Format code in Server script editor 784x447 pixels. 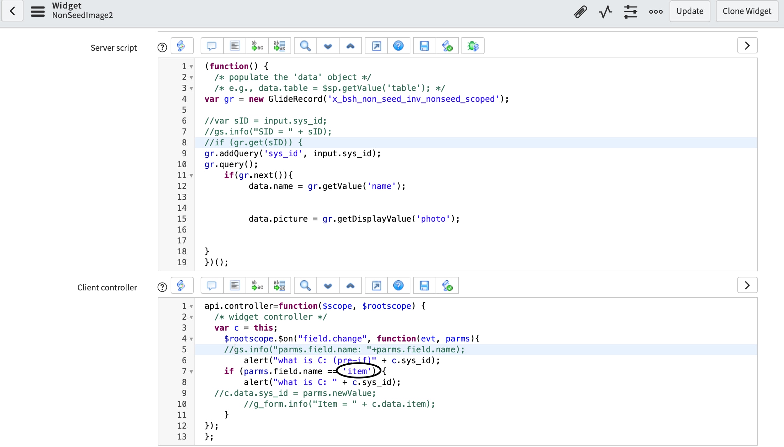pos(235,46)
